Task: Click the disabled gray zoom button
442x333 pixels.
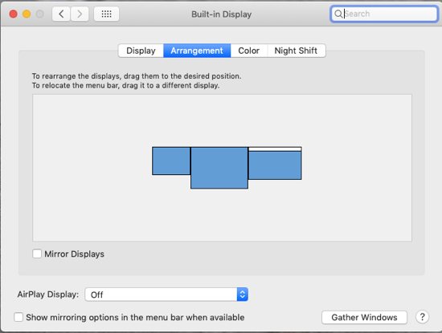Action: 39,14
